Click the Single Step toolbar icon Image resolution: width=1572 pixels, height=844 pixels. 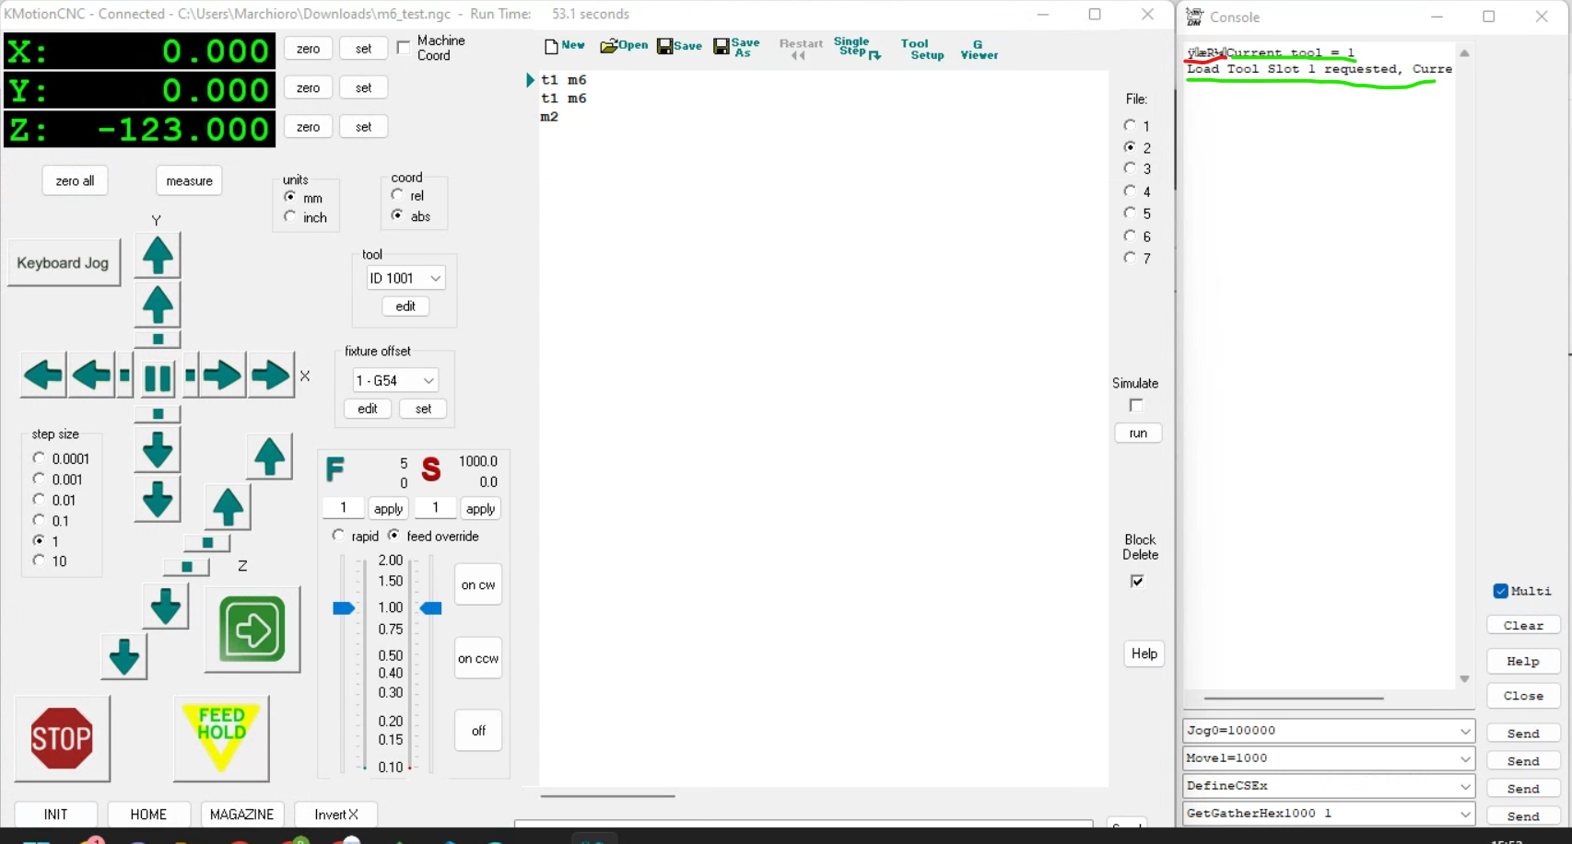[856, 48]
